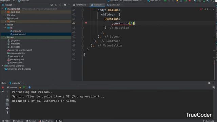
Task: Click the red error count indicator in editor
Action: click(x=202, y=9)
